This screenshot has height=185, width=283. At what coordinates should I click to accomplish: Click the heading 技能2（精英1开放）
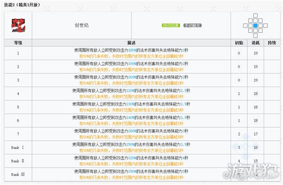click(x=22, y=5)
